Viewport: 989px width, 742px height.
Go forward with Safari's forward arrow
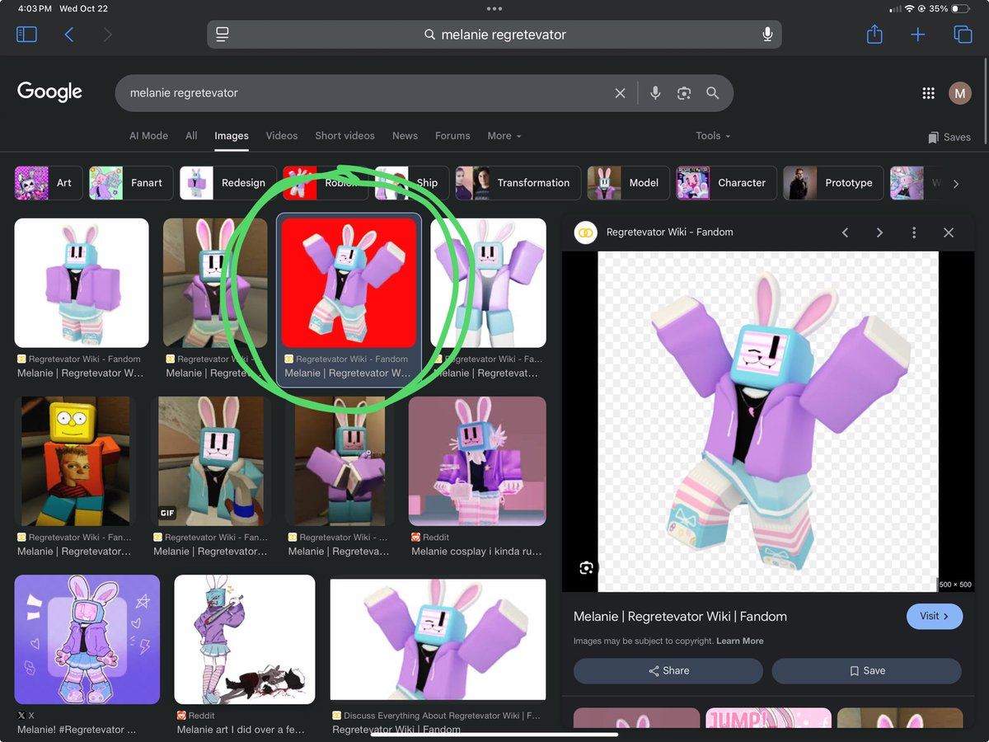[x=107, y=35]
